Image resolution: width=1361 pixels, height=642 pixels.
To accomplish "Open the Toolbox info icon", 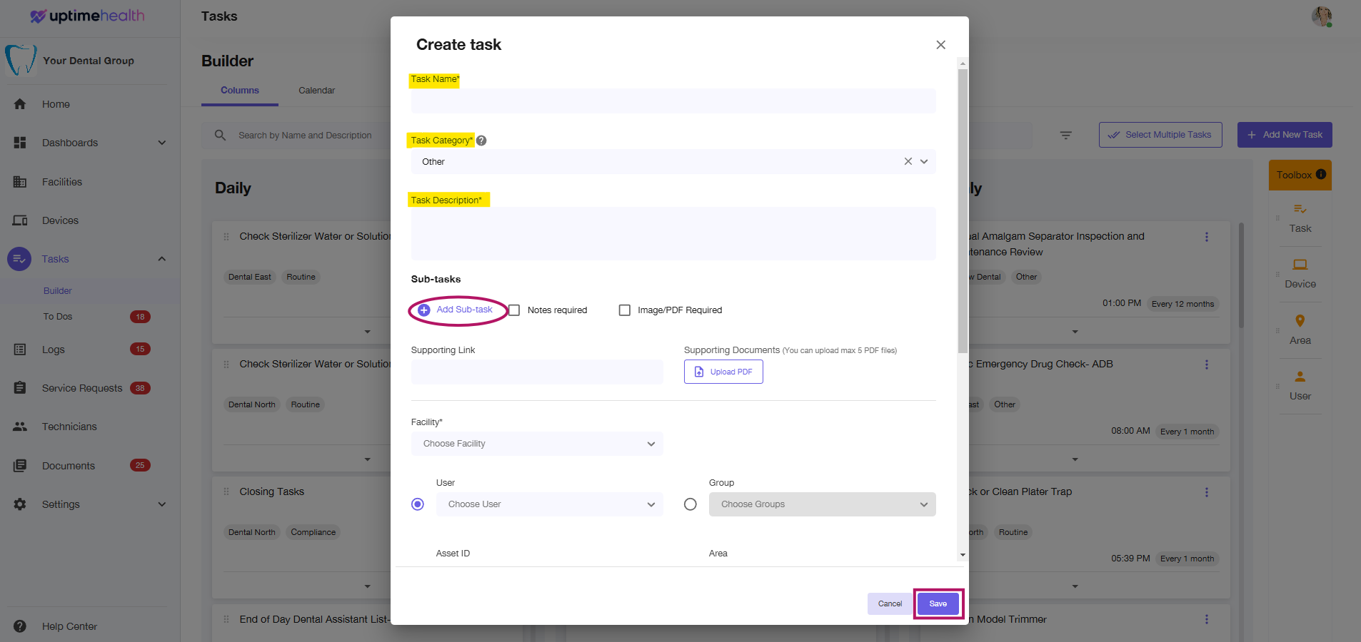I will click(x=1321, y=174).
